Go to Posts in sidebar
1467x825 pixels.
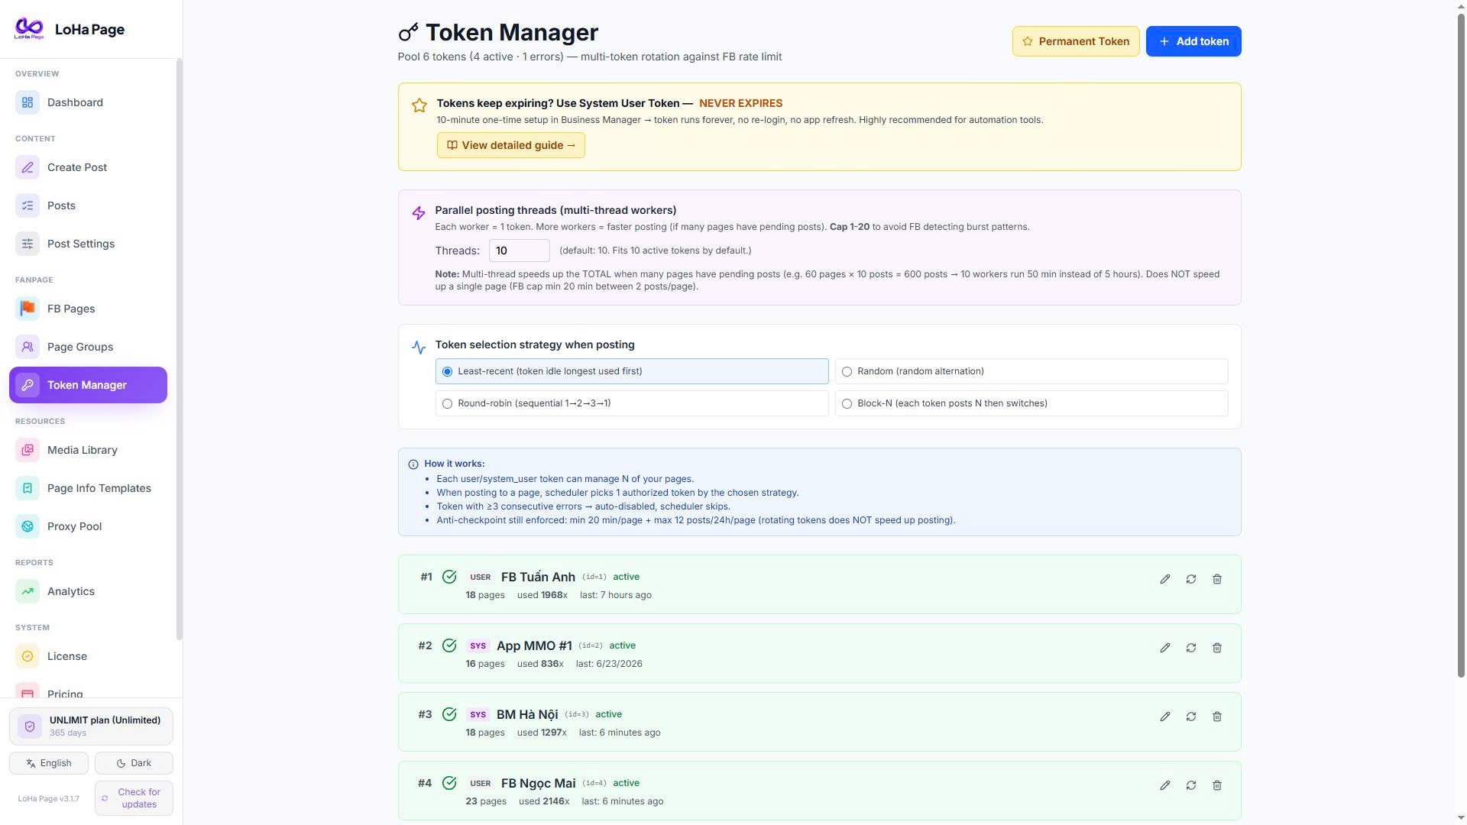[x=88, y=205]
